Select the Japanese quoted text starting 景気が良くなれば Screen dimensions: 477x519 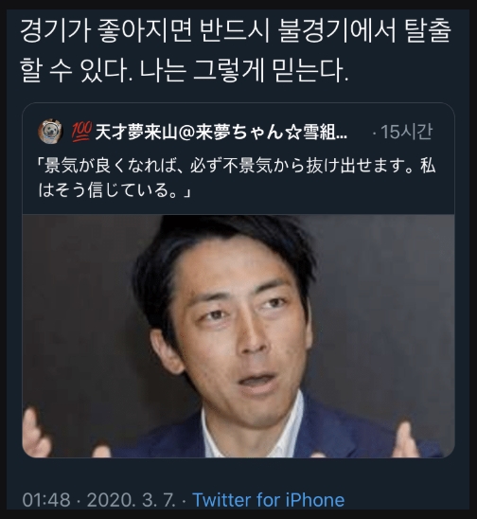click(237, 178)
